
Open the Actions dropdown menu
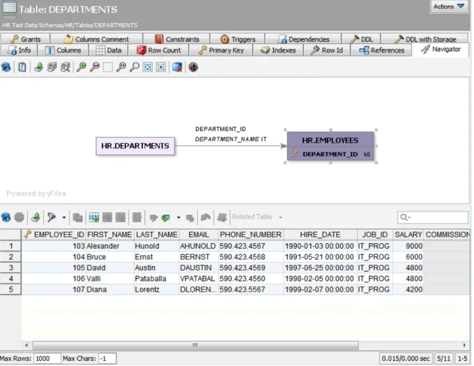coord(448,6)
